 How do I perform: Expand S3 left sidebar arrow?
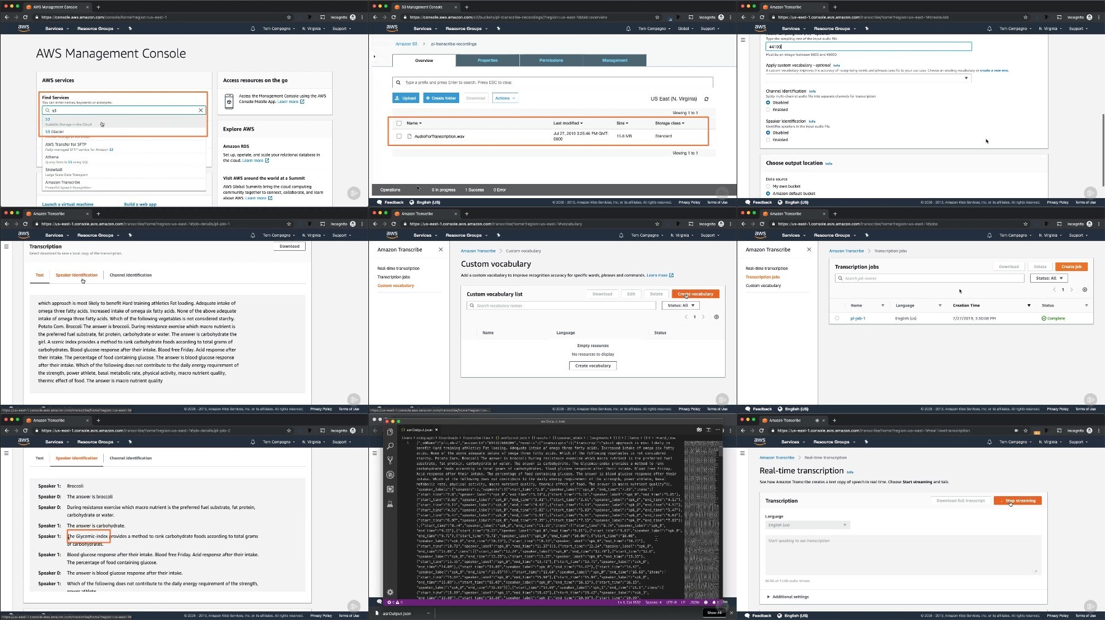374,56
